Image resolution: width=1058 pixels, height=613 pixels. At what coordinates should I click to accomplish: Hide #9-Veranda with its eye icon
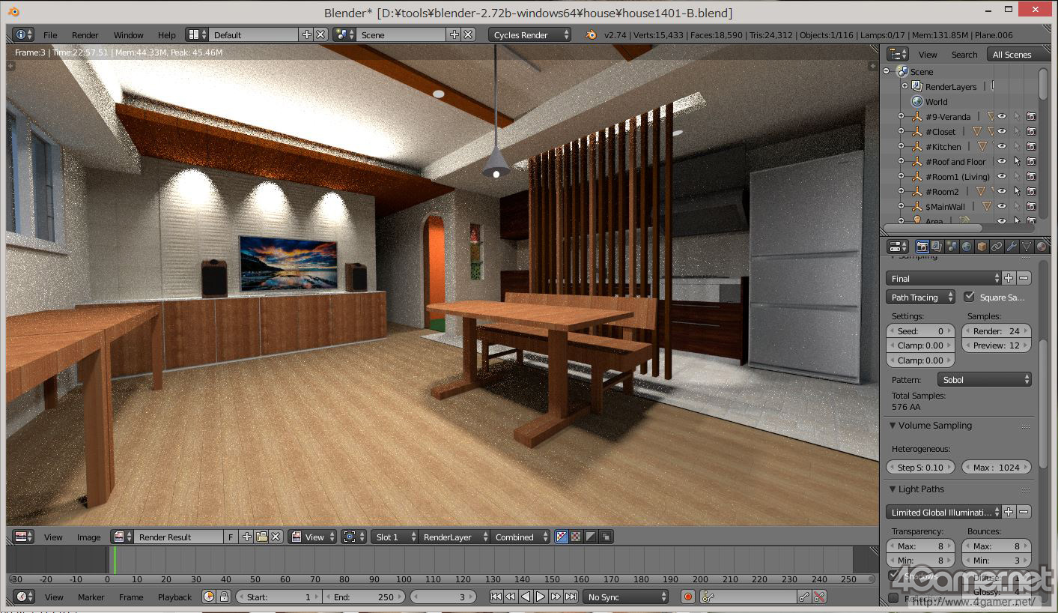(x=1002, y=116)
